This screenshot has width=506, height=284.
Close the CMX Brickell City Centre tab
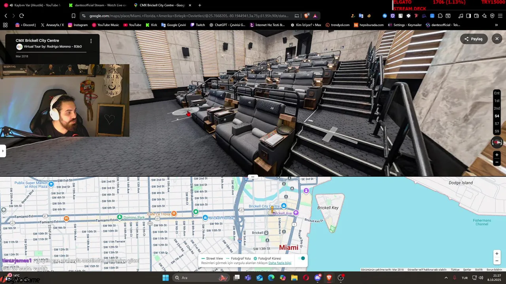(190, 5)
